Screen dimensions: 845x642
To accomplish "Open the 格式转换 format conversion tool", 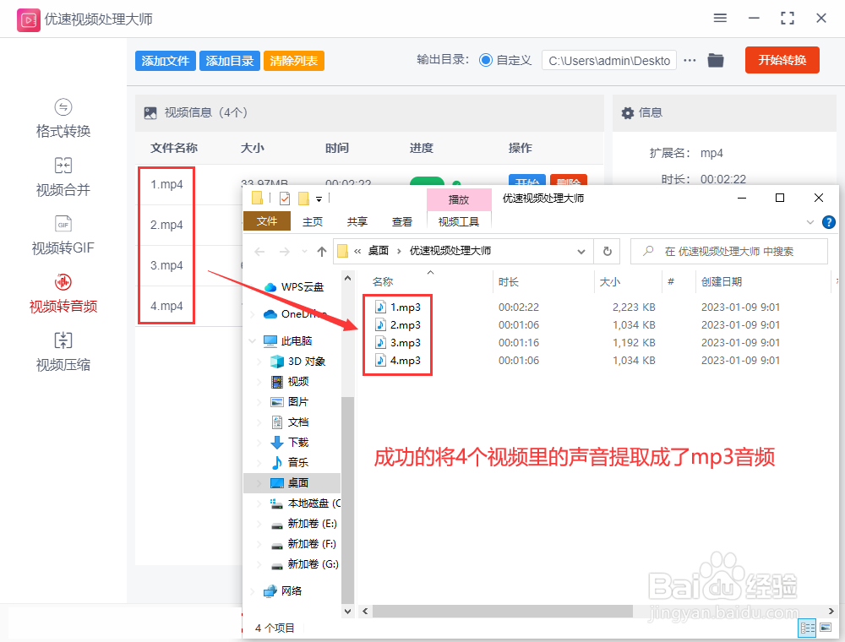I will click(63, 119).
